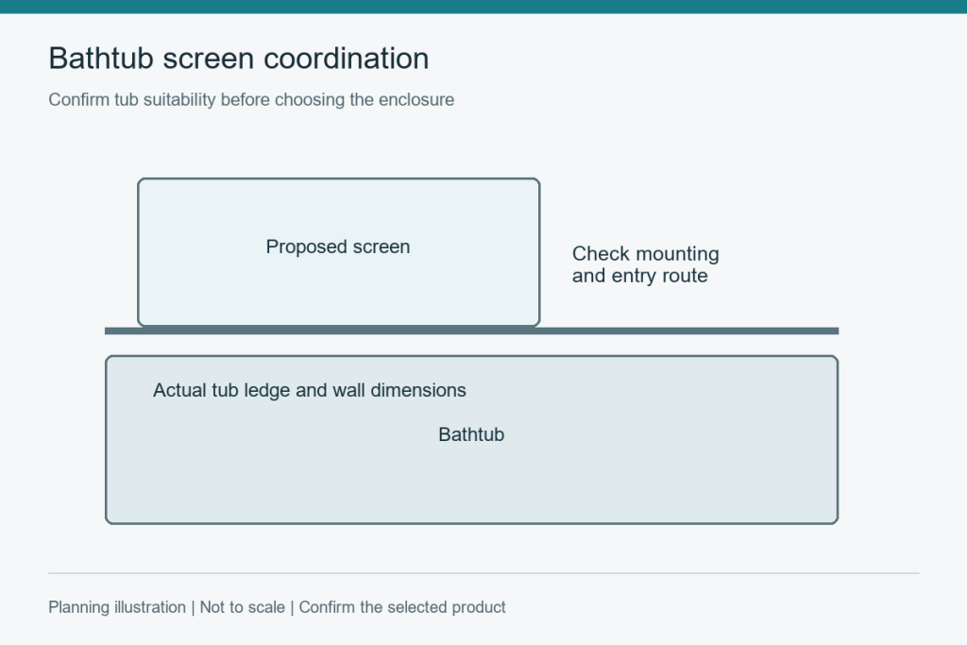The image size is (967, 645).
Task: Select the Proposed screen rectangle's top edge
Action: pyautogui.click(x=339, y=178)
